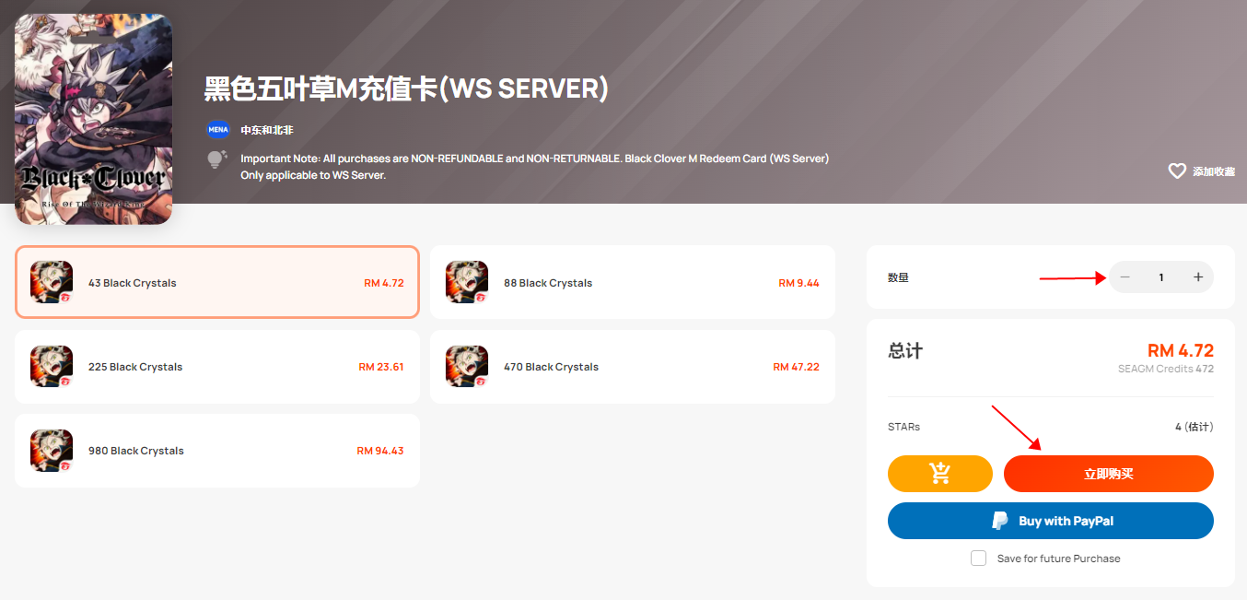This screenshot has height=600, width=1247.
Task: Click the 中东和北非 region label
Action: [267, 130]
